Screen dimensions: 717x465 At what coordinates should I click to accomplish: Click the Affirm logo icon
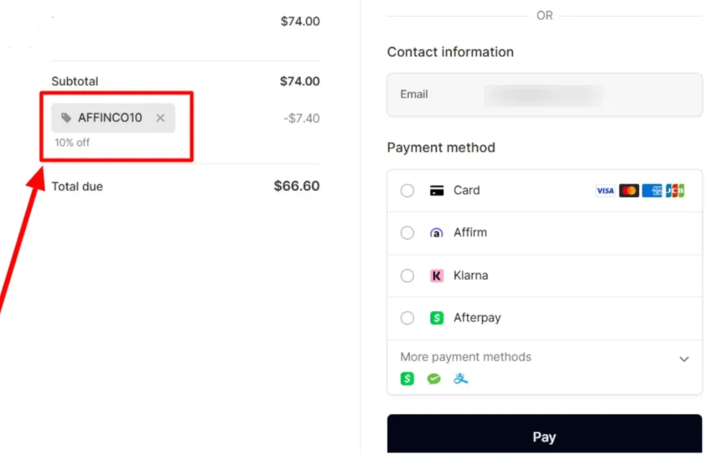coord(437,233)
